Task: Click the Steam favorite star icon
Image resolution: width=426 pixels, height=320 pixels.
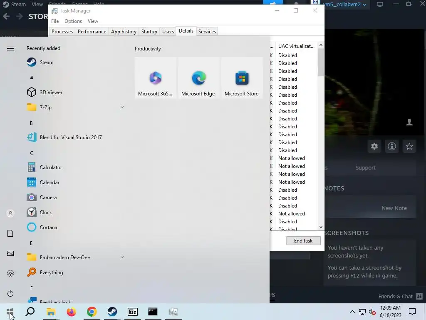Action: click(x=409, y=146)
